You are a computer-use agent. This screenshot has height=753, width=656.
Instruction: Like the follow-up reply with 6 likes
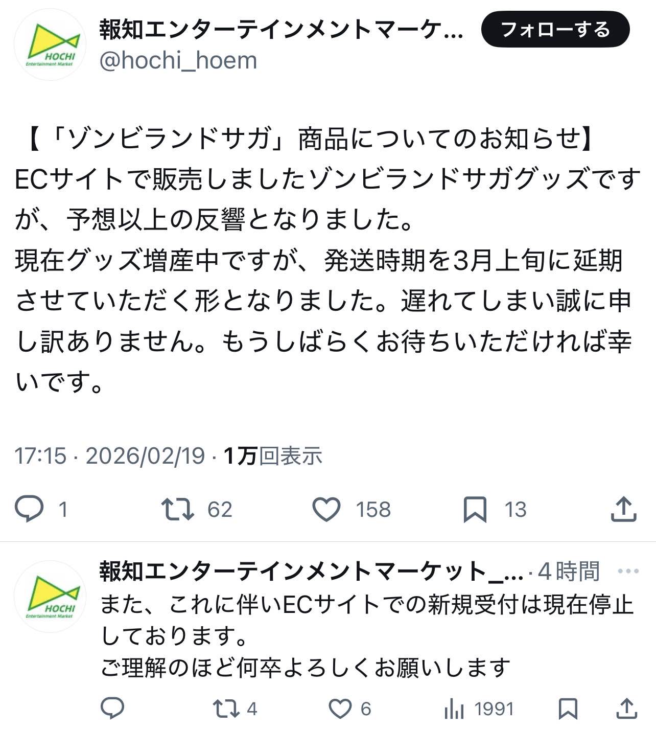[340, 709]
